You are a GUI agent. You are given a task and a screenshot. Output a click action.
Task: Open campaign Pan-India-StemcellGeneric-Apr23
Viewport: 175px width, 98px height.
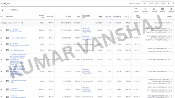click(x=19, y=81)
